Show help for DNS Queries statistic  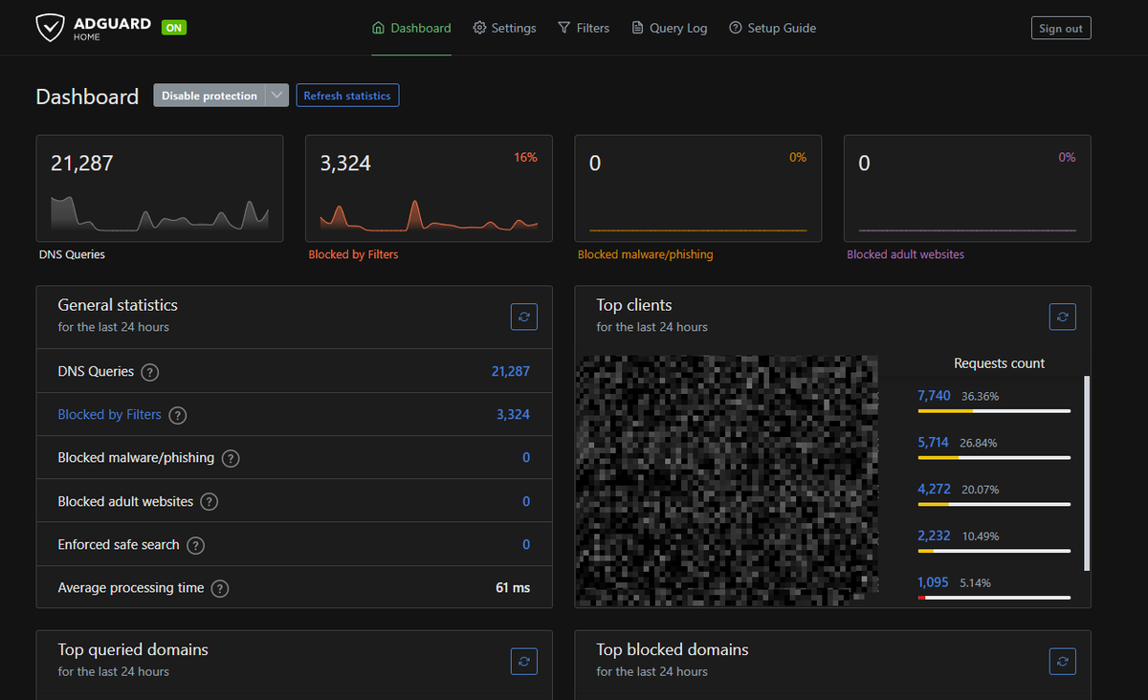(150, 372)
